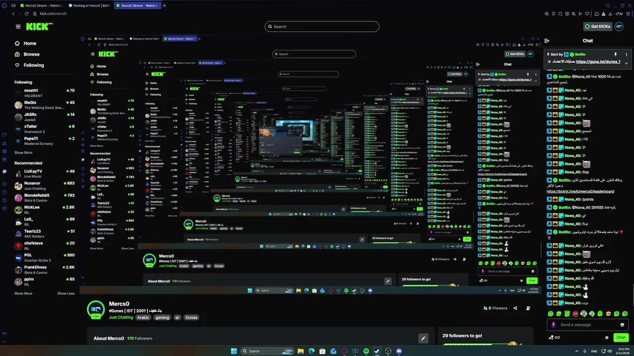Click the volume speaker icon in the system tray
Screen dimensions: 634x356
click(609, 351)
